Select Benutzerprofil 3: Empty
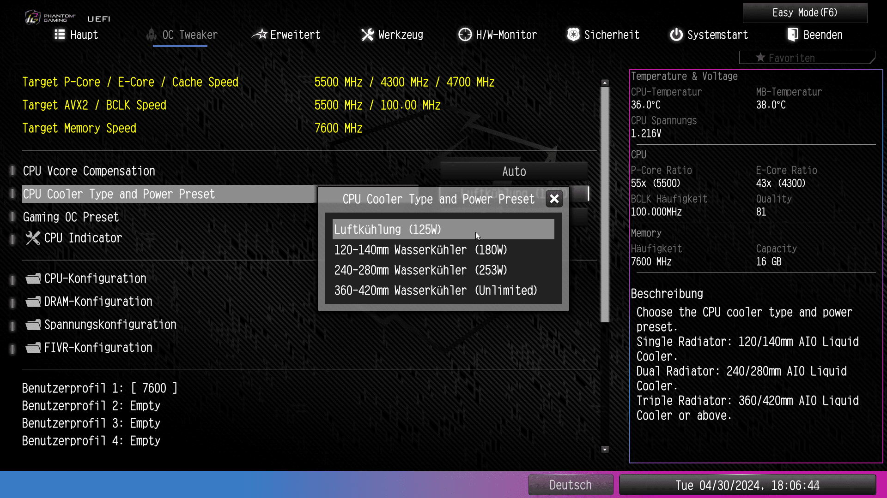 point(91,423)
